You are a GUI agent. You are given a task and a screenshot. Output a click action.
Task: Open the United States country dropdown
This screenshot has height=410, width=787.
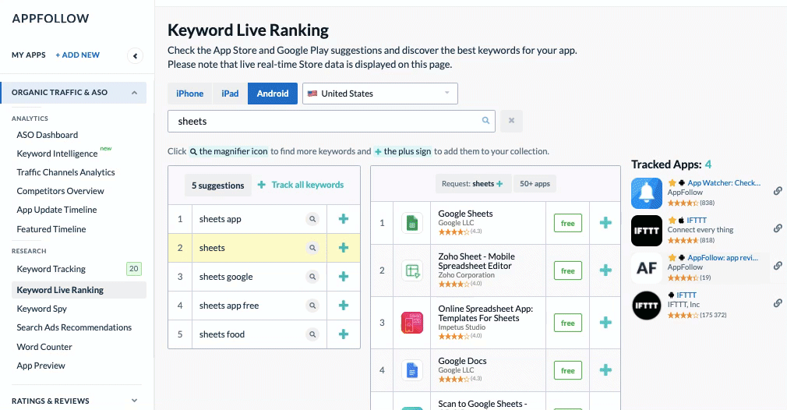pos(380,94)
